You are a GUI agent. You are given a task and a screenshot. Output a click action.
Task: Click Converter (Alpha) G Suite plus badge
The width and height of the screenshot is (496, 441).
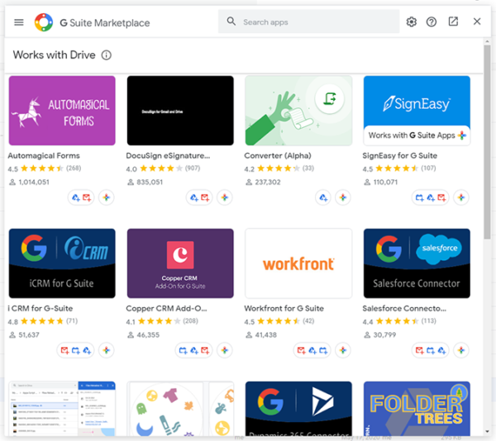click(x=343, y=197)
